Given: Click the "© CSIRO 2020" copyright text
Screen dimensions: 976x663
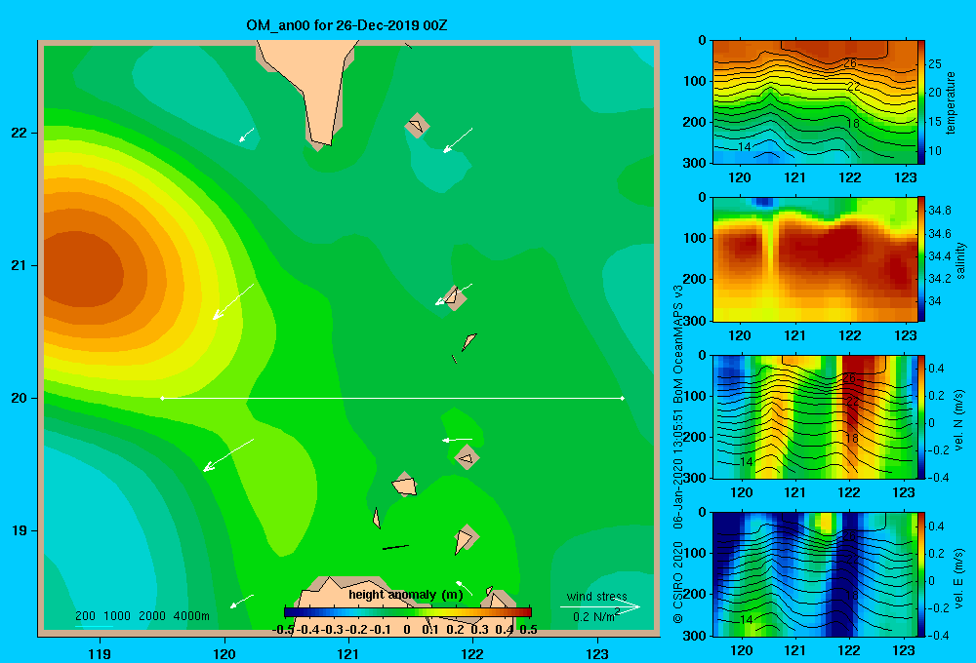Looking at the screenshot, I should (678, 582).
